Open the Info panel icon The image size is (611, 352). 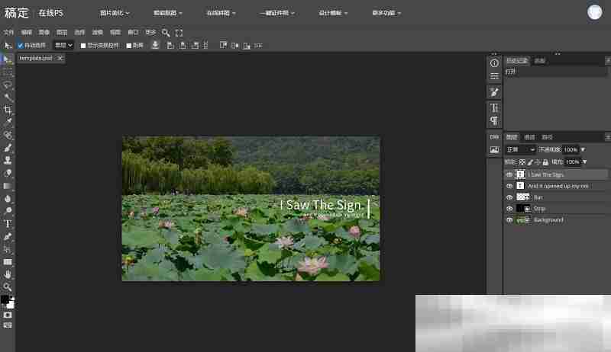[x=494, y=63]
